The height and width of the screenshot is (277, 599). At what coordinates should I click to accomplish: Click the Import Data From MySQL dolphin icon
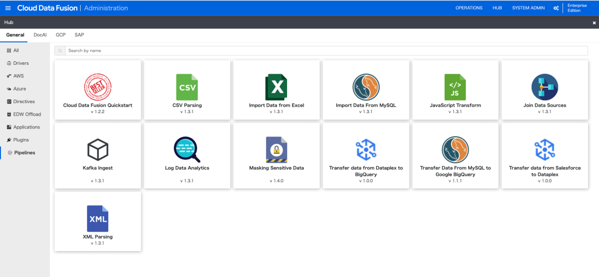(366, 87)
